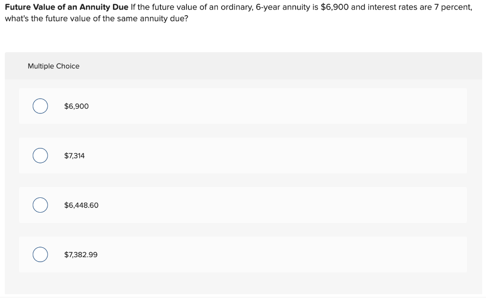Click the second answer row
The width and height of the screenshot is (486, 298).
point(243,155)
